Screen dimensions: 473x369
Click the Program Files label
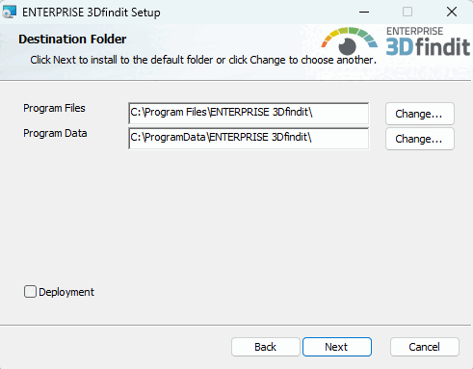pyautogui.click(x=54, y=108)
